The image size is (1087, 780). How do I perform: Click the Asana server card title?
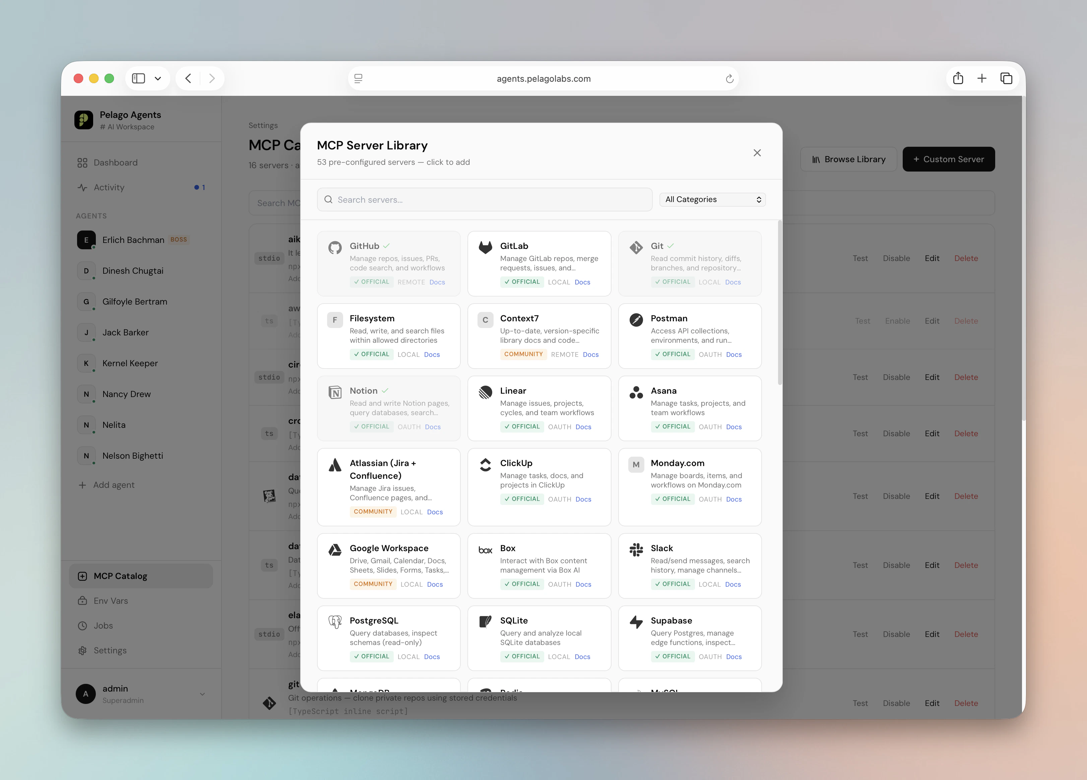pyautogui.click(x=663, y=391)
